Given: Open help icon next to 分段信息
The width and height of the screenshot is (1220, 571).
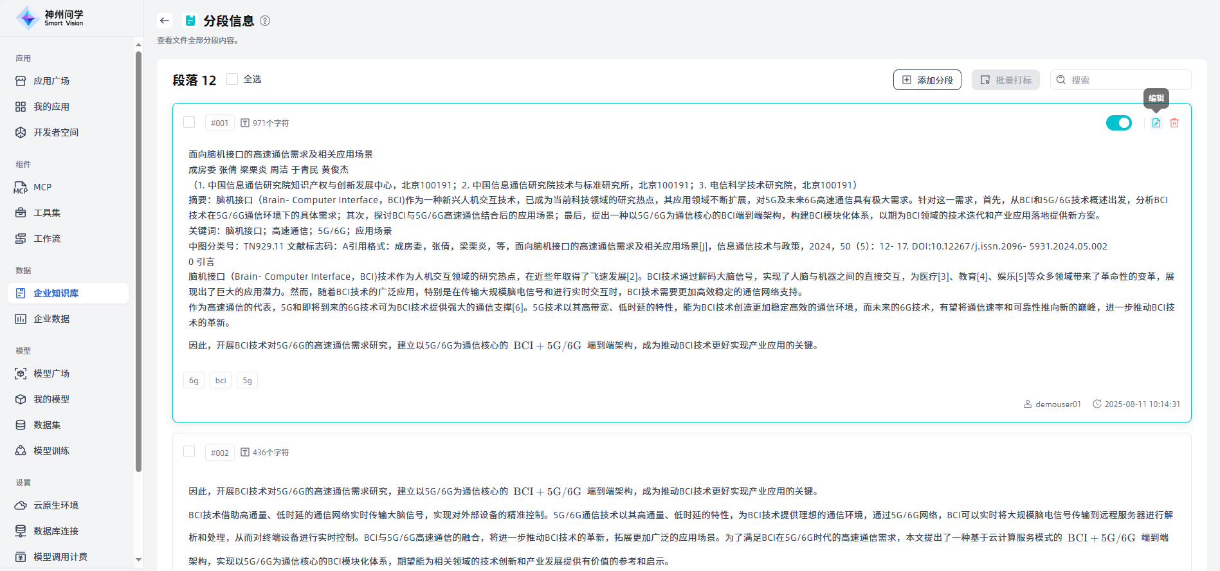Looking at the screenshot, I should tap(265, 21).
